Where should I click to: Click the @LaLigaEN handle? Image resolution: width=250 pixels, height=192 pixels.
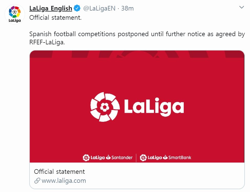click(99, 8)
